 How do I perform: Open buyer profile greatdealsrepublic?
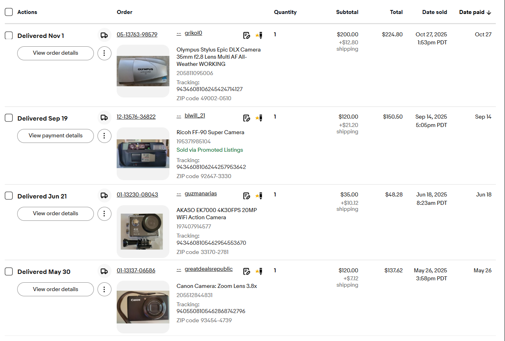[x=209, y=269]
